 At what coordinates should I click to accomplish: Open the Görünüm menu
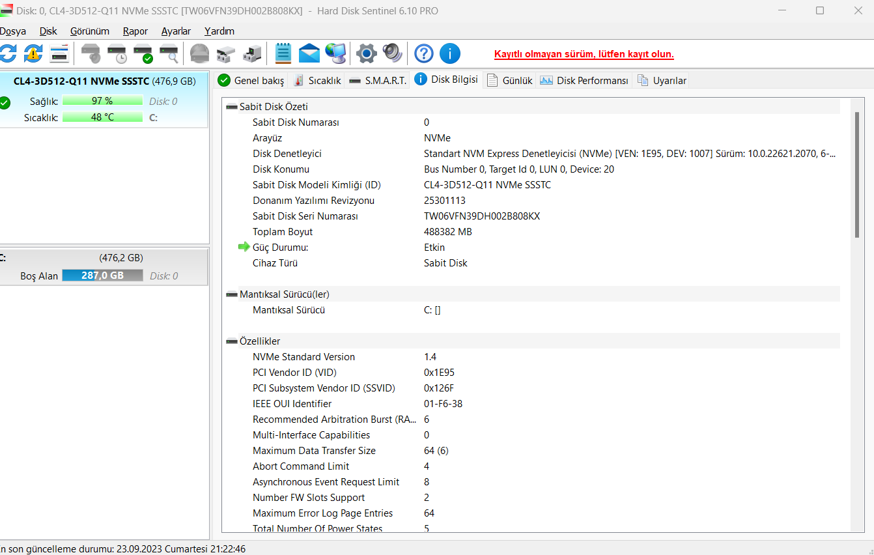[x=90, y=31]
